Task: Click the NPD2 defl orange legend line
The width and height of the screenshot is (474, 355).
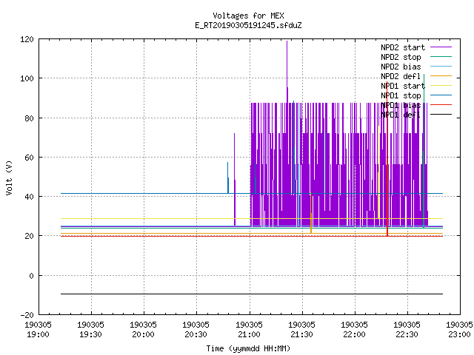Action: click(x=441, y=76)
